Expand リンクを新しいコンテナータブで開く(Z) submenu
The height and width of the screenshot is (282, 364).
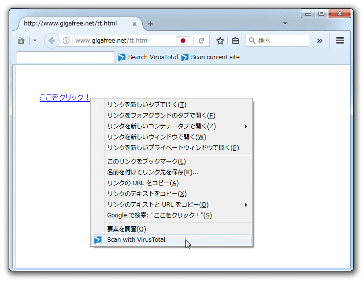[171, 126]
